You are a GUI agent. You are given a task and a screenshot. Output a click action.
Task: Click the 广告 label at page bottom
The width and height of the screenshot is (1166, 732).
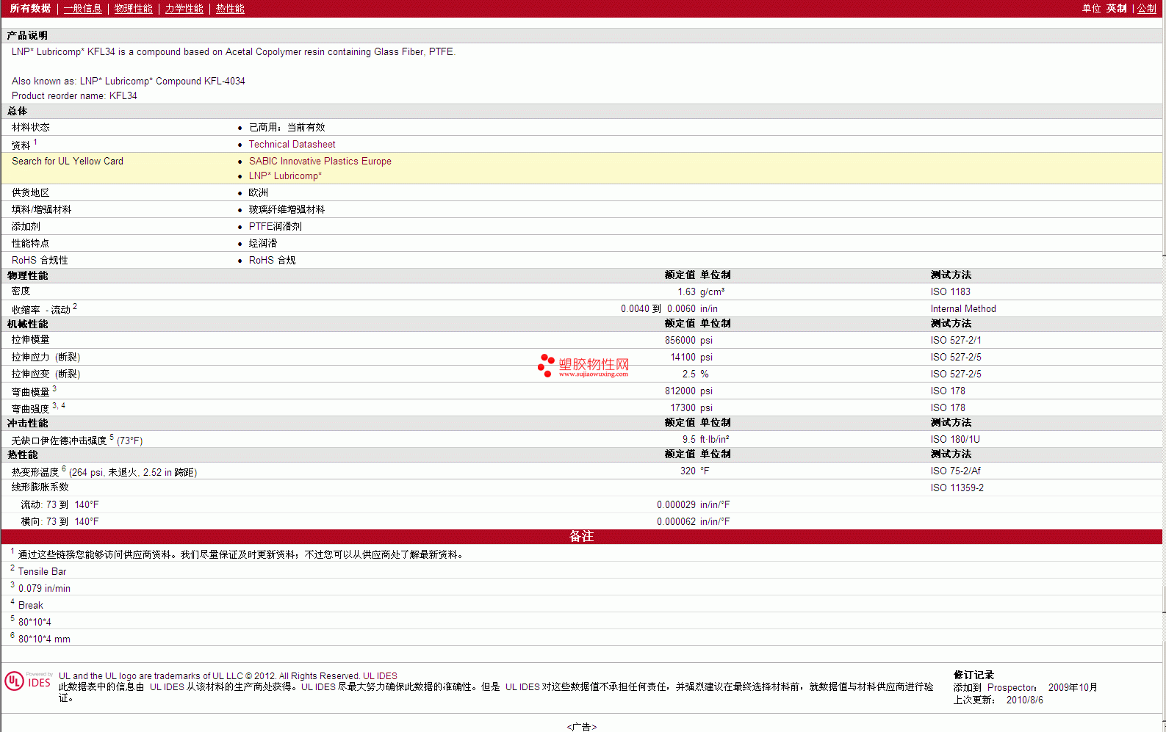581,727
